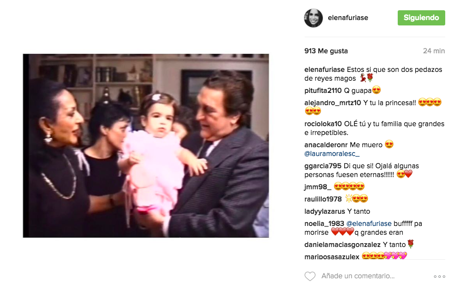The height and width of the screenshot is (291, 456).
Task: Visit alejandro_mrtz10 commenter profile
Action: click(333, 103)
